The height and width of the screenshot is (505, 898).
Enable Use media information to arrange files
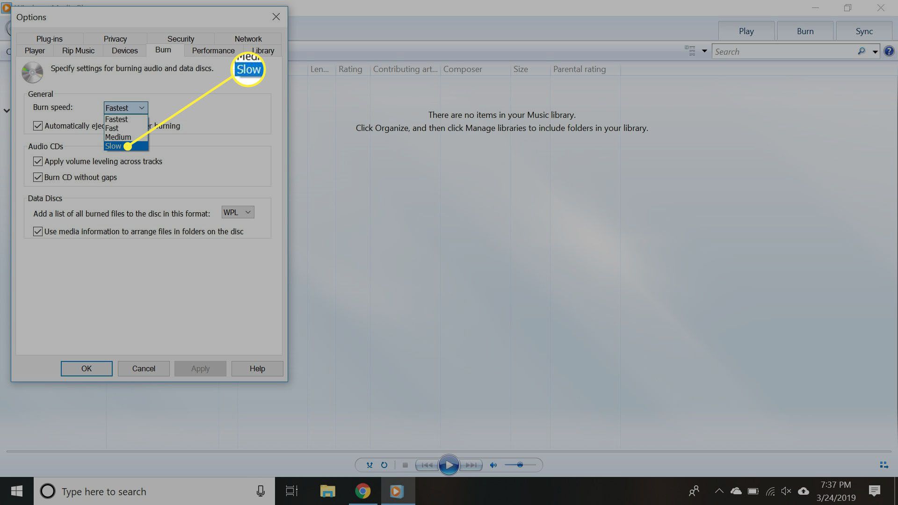37,231
